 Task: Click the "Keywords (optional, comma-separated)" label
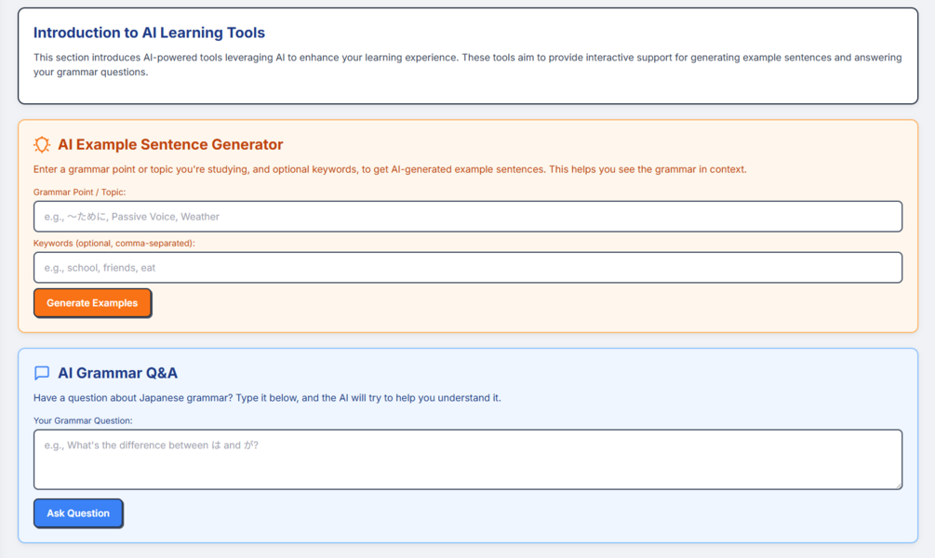click(x=114, y=243)
